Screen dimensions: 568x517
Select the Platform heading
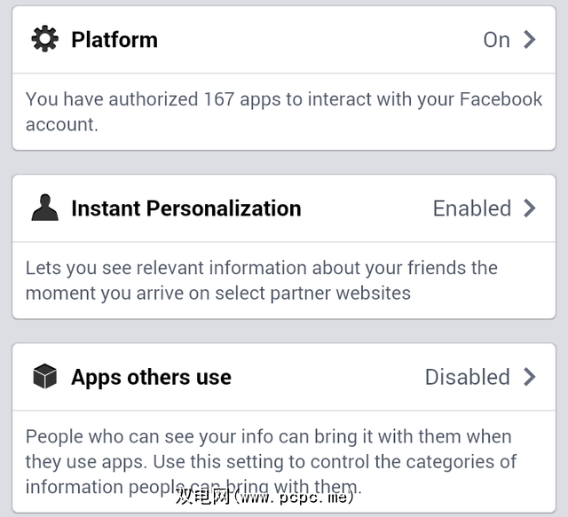coord(114,40)
